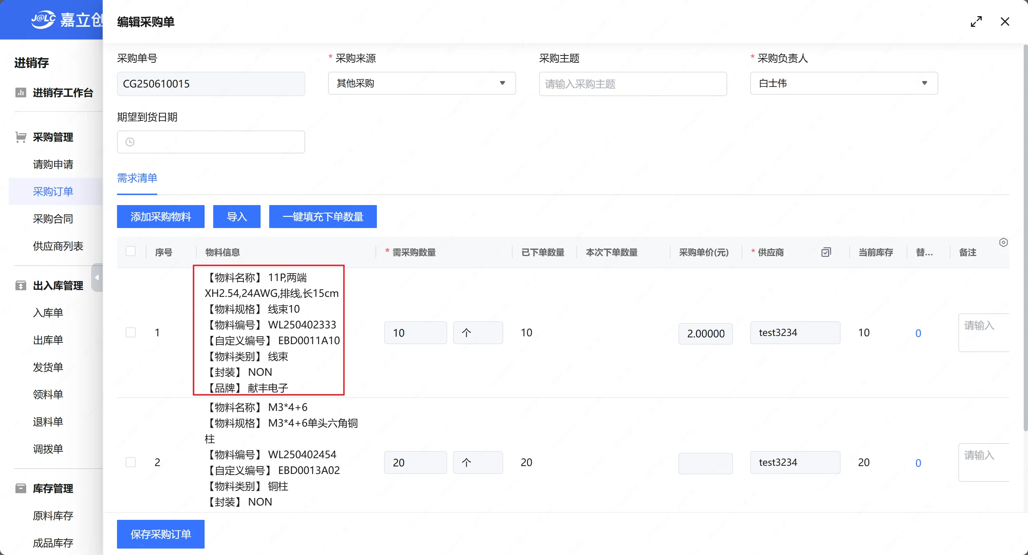Check the checkbox for row 1

tap(131, 332)
